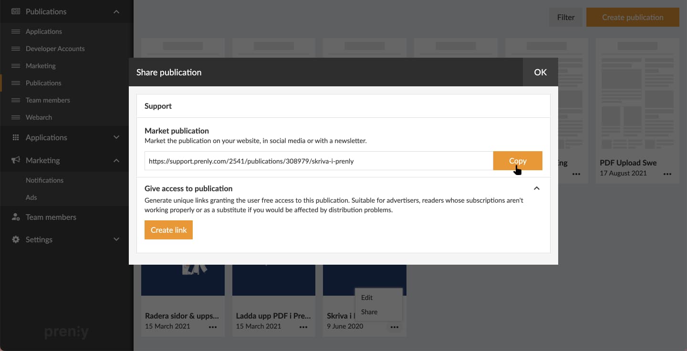
Task: Click the Publications newspaper icon in sidebar
Action: point(16,11)
